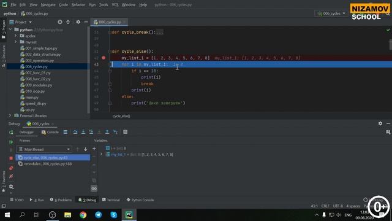The image size is (392, 221).
Task: Click the UTF-8 encoding status
Action: [x=337, y=206]
